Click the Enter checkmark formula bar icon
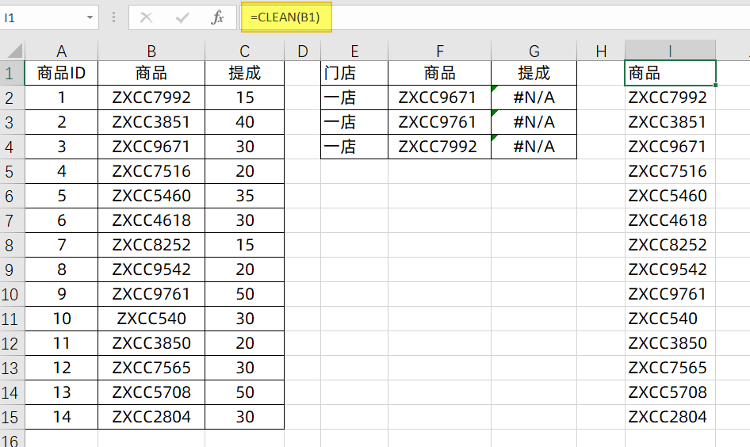 pos(182,18)
